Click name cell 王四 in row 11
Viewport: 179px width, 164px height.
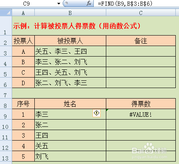point(70,135)
